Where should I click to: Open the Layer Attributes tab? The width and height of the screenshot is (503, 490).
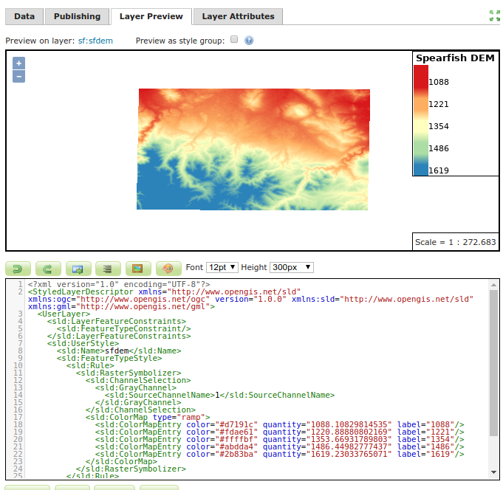point(238,16)
